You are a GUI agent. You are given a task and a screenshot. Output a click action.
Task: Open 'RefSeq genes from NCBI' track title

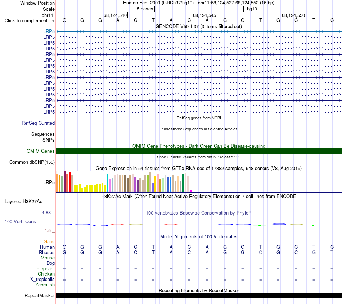pyautogui.click(x=199, y=118)
